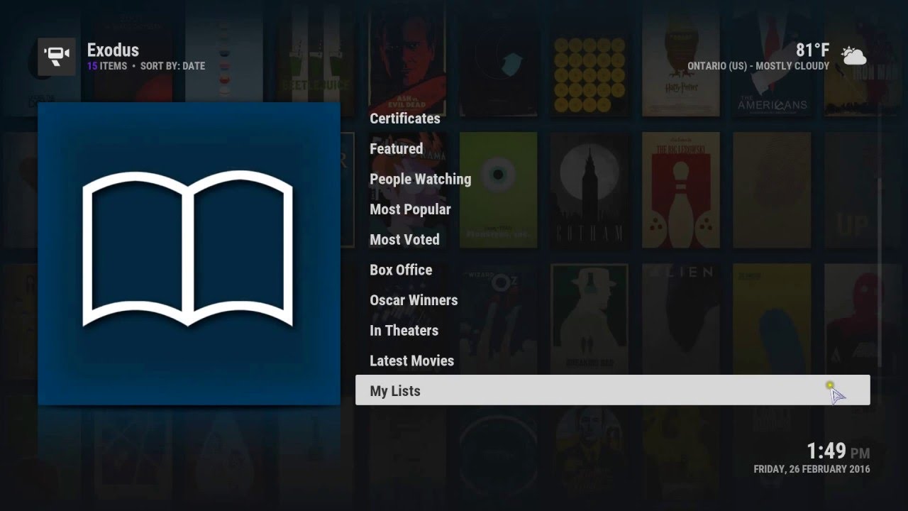Screen dimensions: 908x511
Task: Click the 1:49 PM clock
Action: click(x=838, y=451)
